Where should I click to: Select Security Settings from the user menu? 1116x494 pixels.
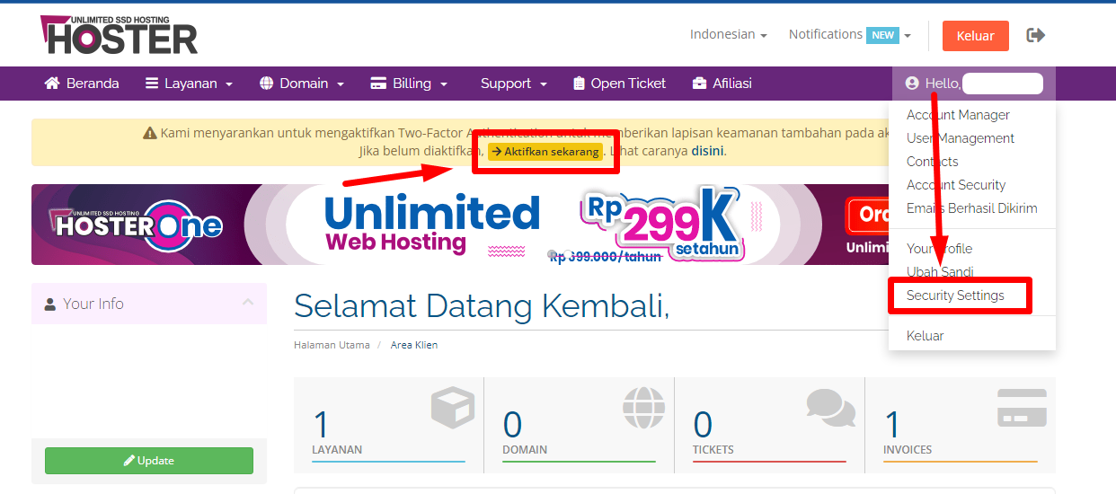tap(955, 296)
